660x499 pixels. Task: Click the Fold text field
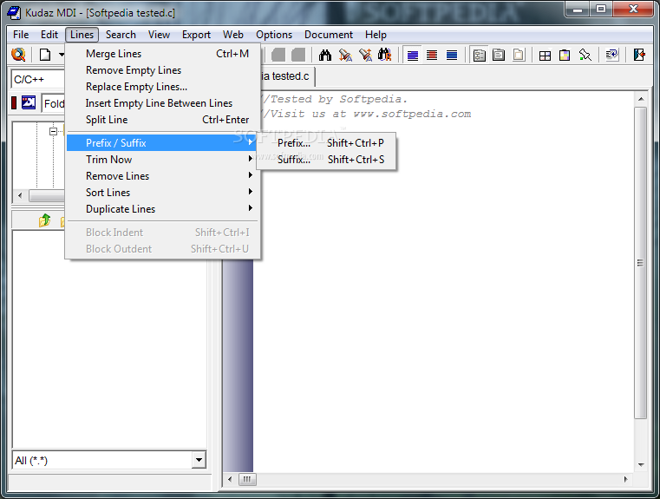pos(54,103)
